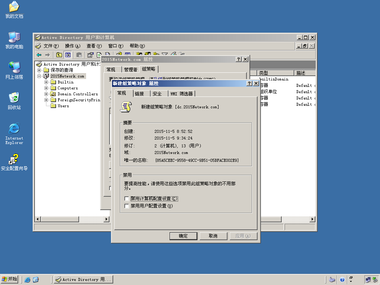Screen dimensions: 380x285
Task: Open the 文件(F) menu
Action: tap(51, 46)
